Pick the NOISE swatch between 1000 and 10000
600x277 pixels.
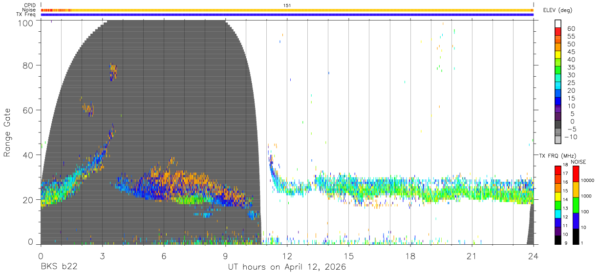click(576, 190)
